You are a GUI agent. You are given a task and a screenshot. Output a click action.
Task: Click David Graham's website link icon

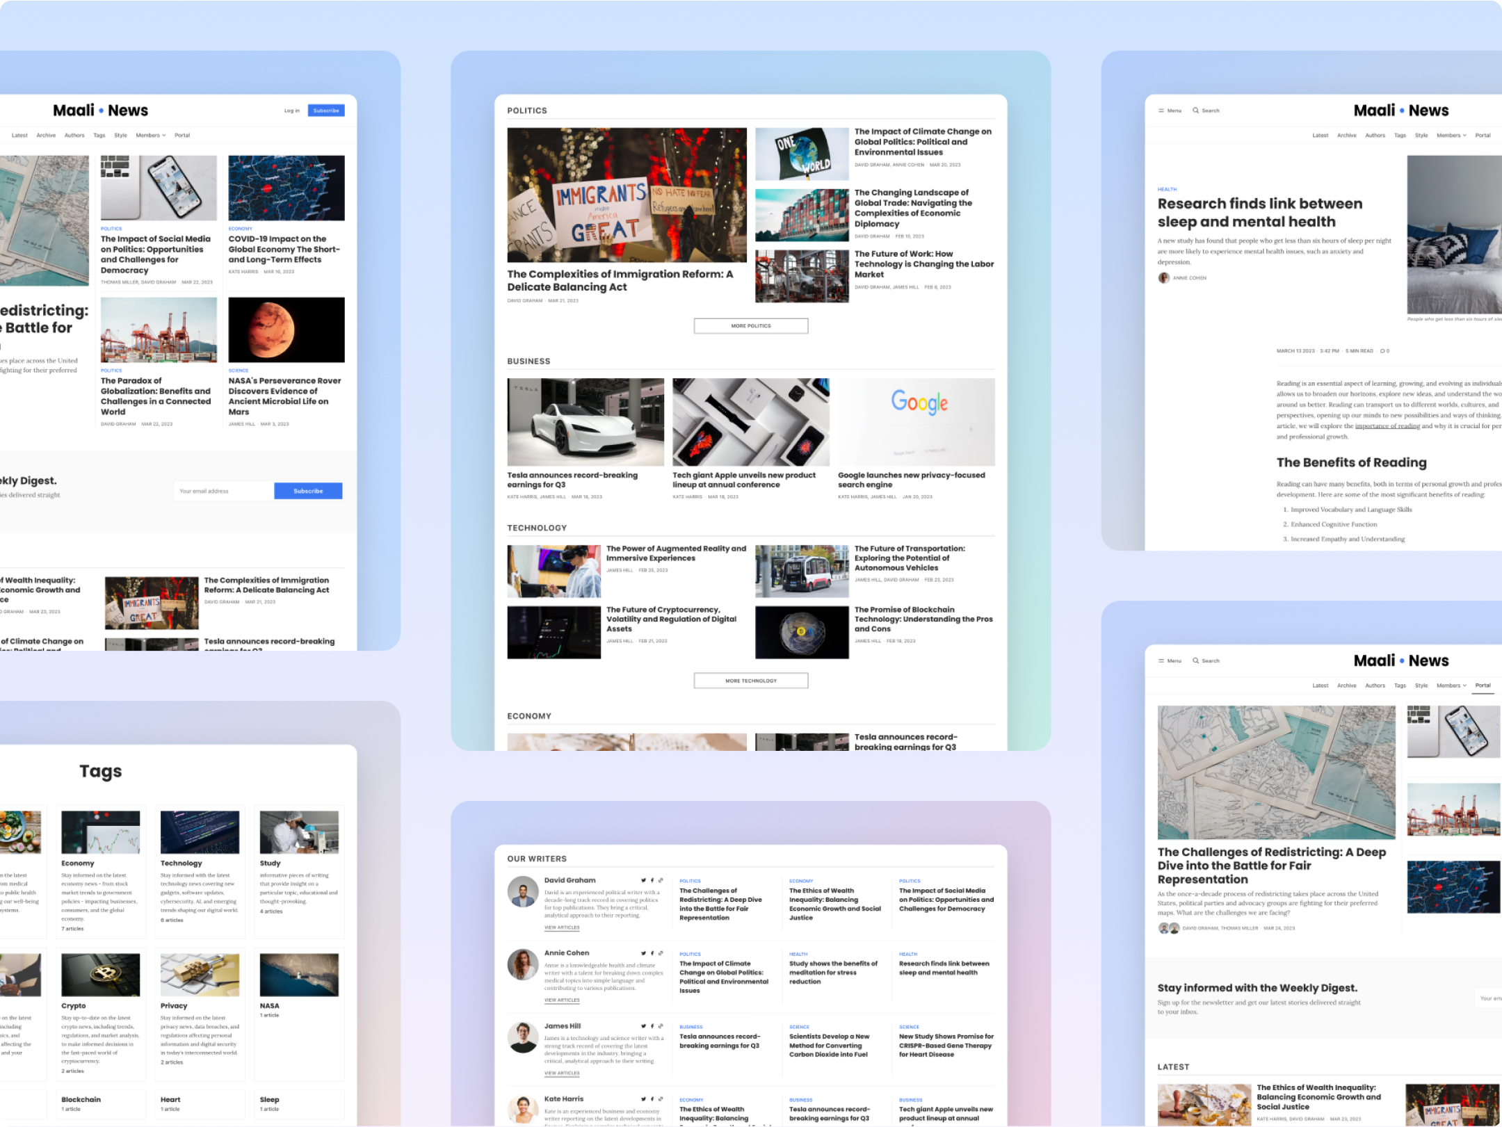point(661,880)
